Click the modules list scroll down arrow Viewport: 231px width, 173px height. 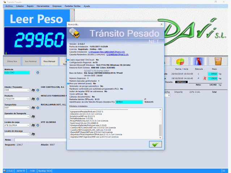(160, 138)
